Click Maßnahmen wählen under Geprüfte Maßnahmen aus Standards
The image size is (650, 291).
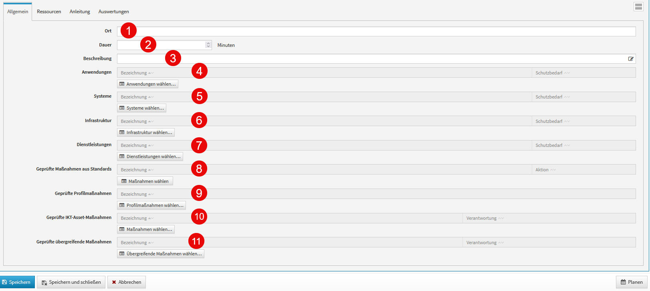(145, 181)
